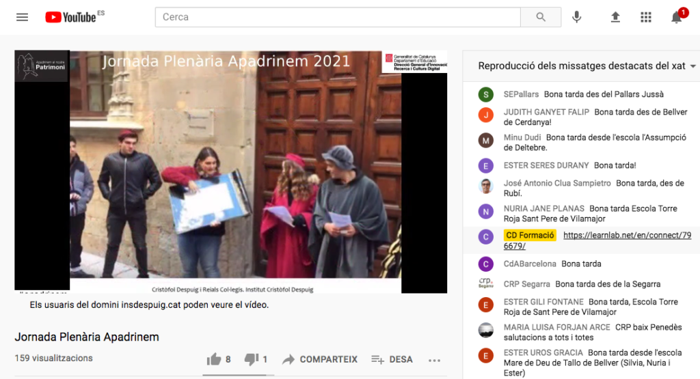Click in the Cerca search field
The width and height of the screenshot is (700, 379).
[338, 17]
